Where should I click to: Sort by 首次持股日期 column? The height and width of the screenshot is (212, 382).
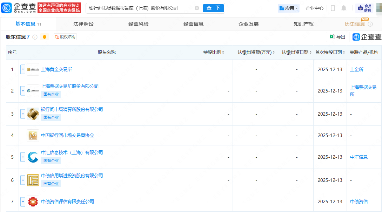point(330,53)
